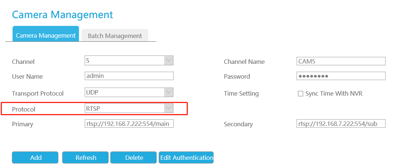Click the Camera Management page heading
The image size is (403, 168).
pos(62,15)
